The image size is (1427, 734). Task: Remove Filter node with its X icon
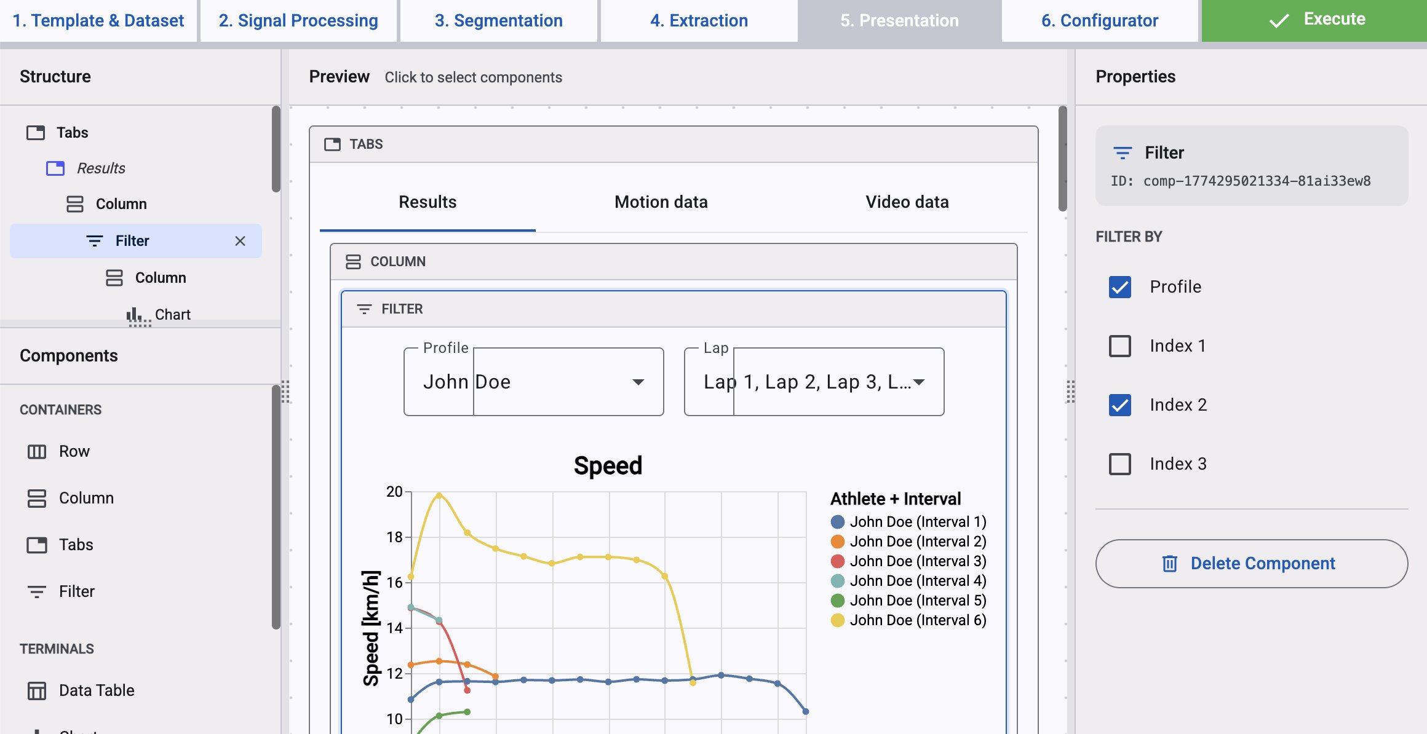point(240,241)
